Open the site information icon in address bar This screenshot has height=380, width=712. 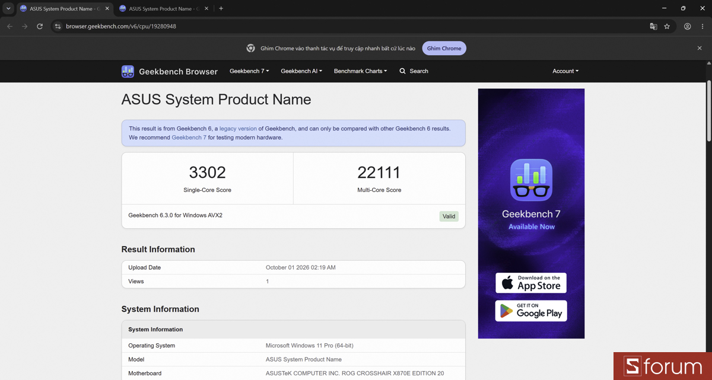click(x=58, y=26)
